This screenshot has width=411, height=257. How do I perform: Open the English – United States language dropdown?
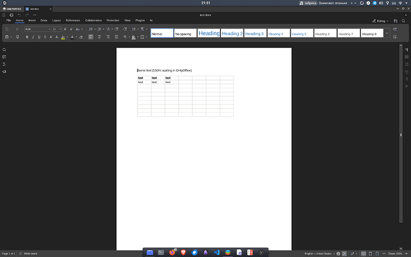pos(319,253)
